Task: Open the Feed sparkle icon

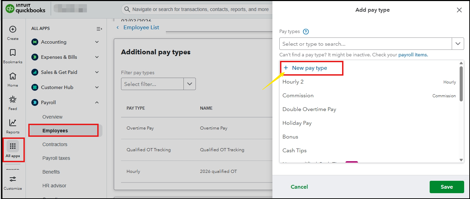Action: 13,100
